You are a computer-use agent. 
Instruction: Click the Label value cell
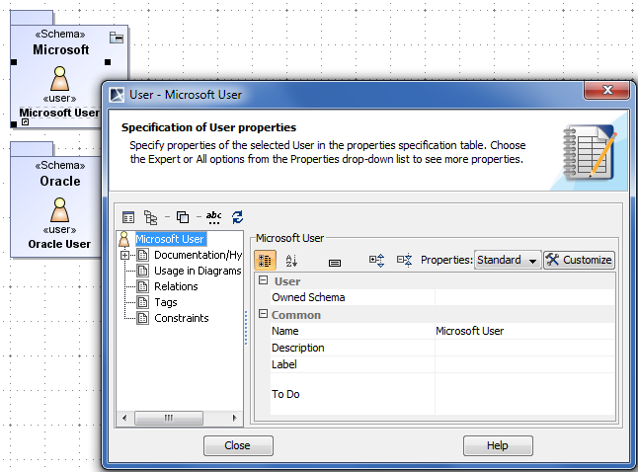(524, 364)
